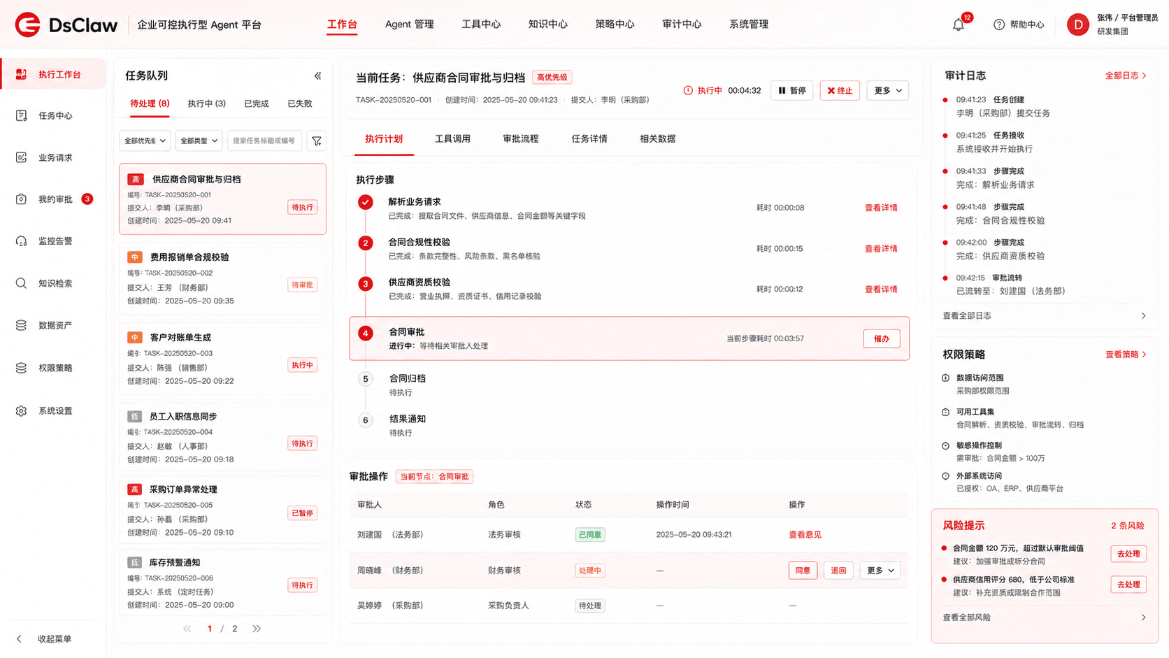
Task: Switch to 审批流程 tab
Action: pos(521,138)
